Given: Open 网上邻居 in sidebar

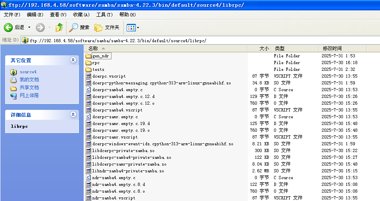Looking at the screenshot, I should [x=29, y=96].
